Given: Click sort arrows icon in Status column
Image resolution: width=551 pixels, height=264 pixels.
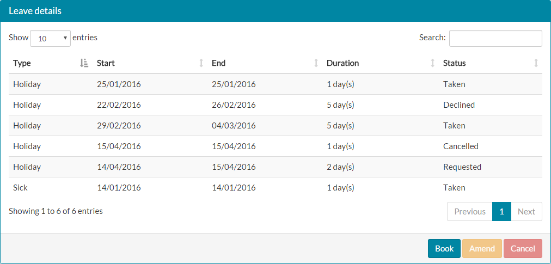Looking at the screenshot, I should pyautogui.click(x=536, y=63).
